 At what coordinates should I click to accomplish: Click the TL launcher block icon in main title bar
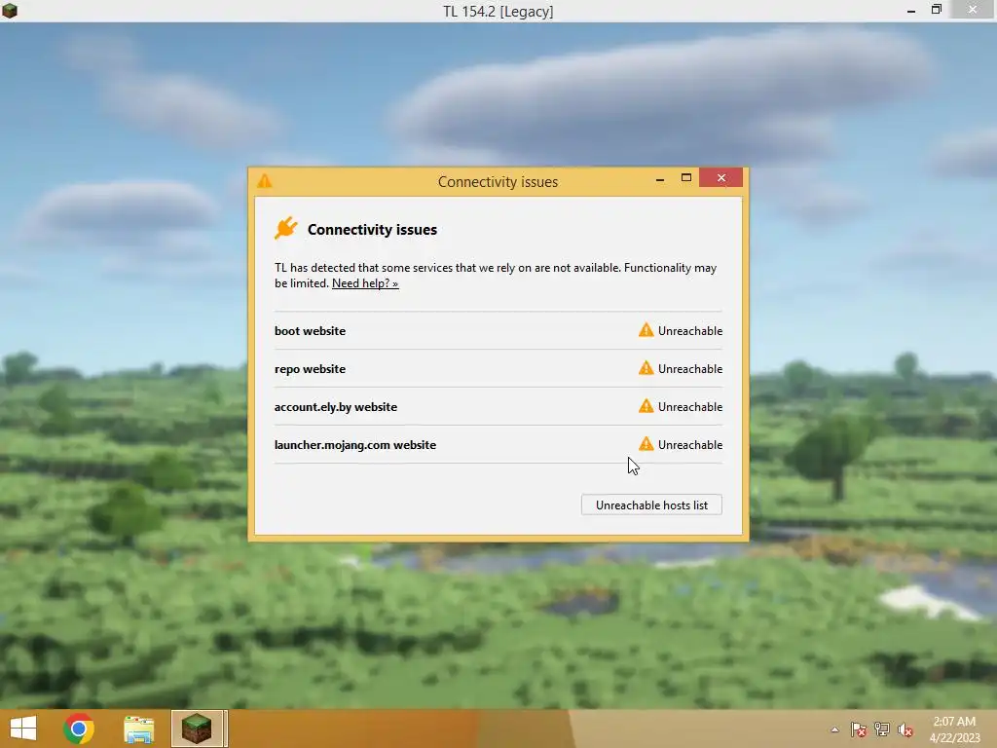[x=10, y=10]
